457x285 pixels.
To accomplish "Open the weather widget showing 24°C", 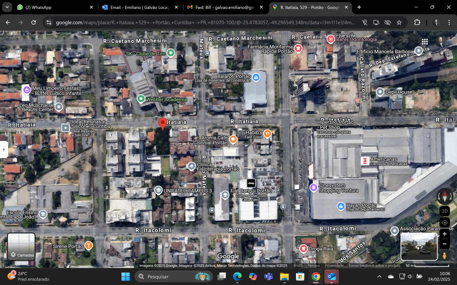I will 28,276.
